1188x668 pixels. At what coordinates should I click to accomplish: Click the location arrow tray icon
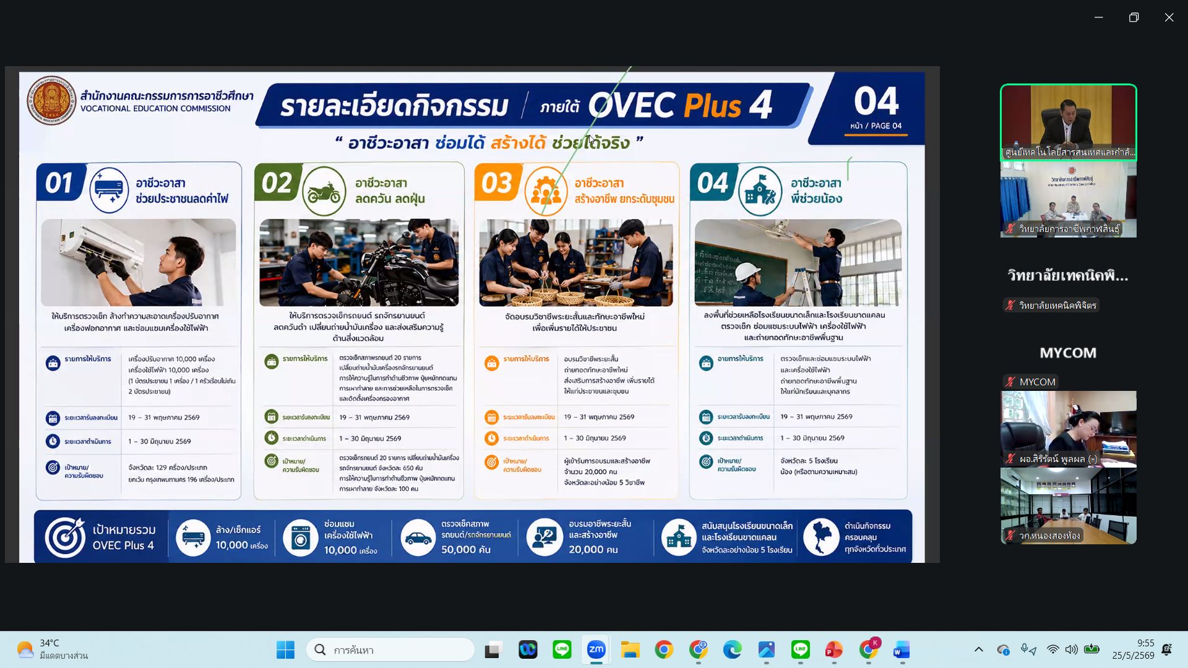(1033, 651)
